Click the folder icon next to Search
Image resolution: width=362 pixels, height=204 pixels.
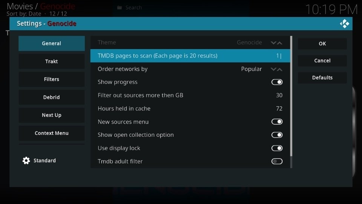[x=120, y=8]
